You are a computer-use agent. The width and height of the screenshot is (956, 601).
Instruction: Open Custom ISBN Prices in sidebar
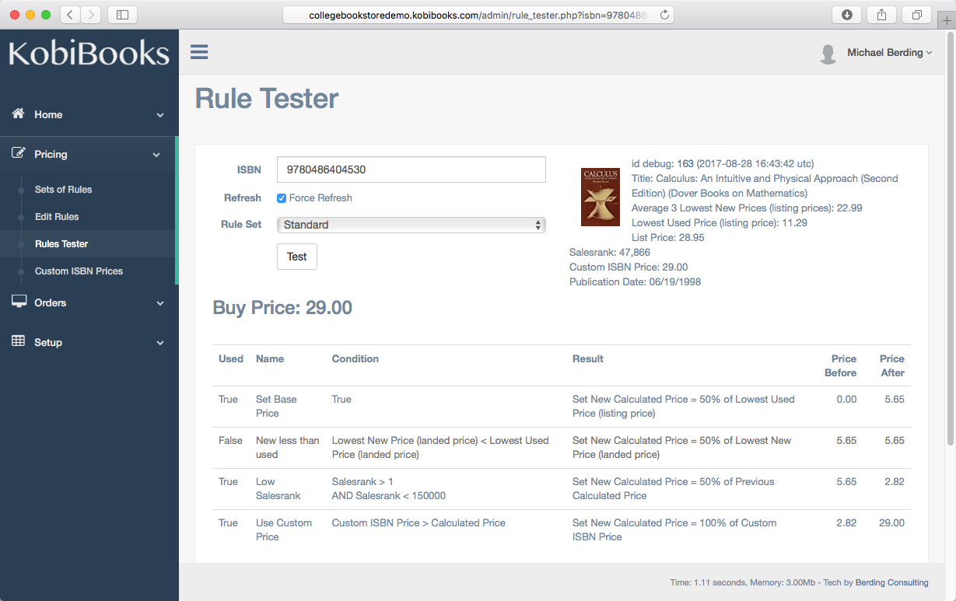(x=79, y=271)
